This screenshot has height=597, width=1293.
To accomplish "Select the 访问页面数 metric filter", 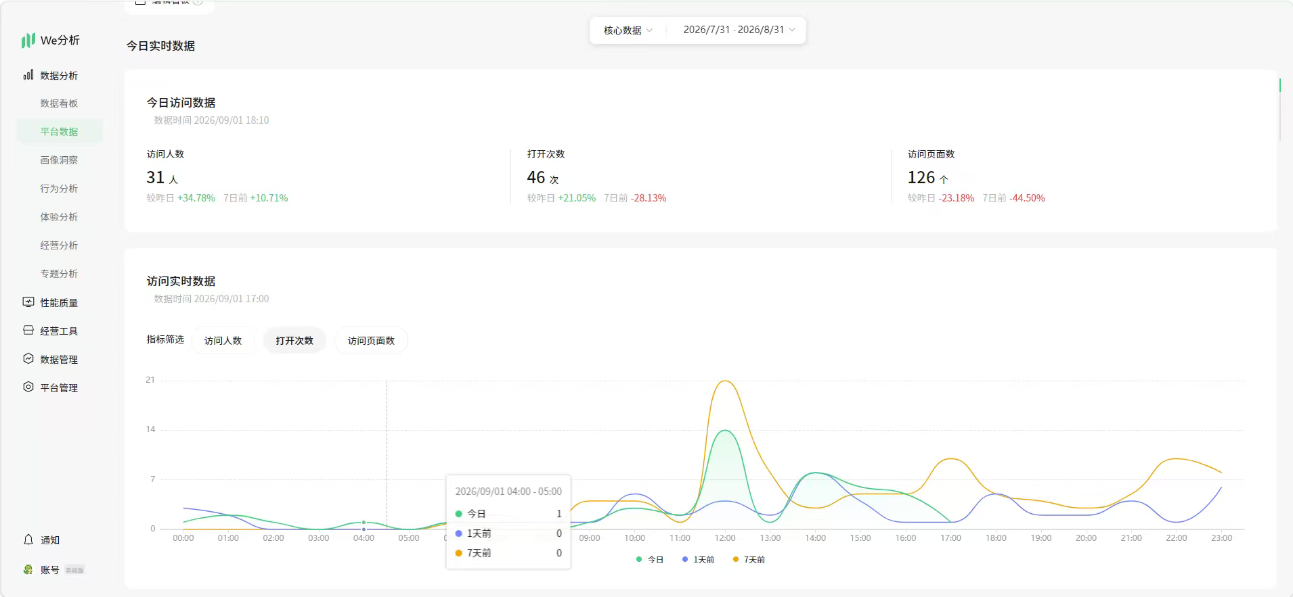I will pyautogui.click(x=371, y=341).
